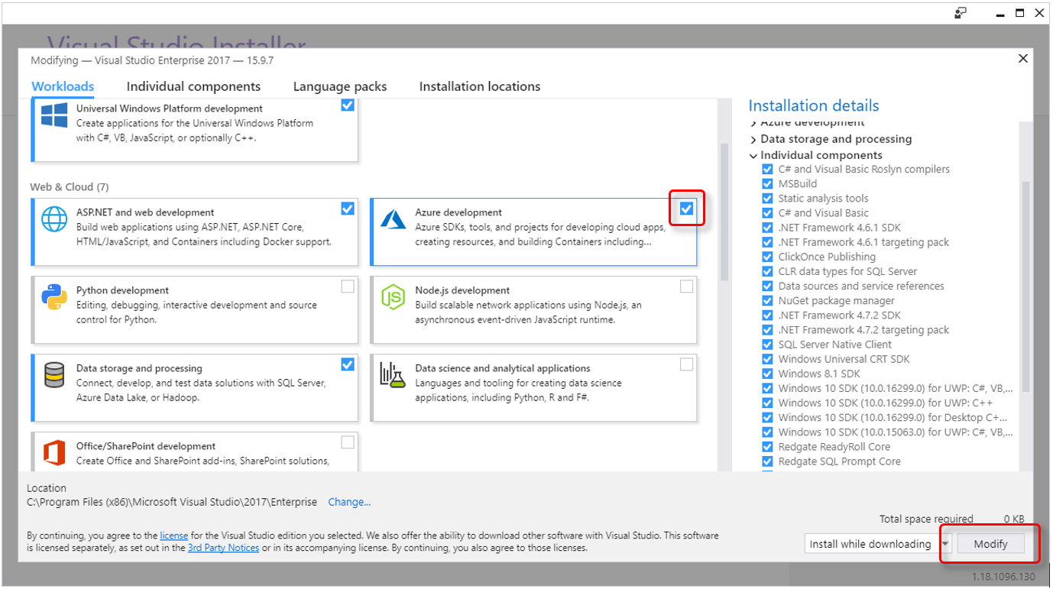
Task: Collapse the Individual components section
Action: (753, 156)
